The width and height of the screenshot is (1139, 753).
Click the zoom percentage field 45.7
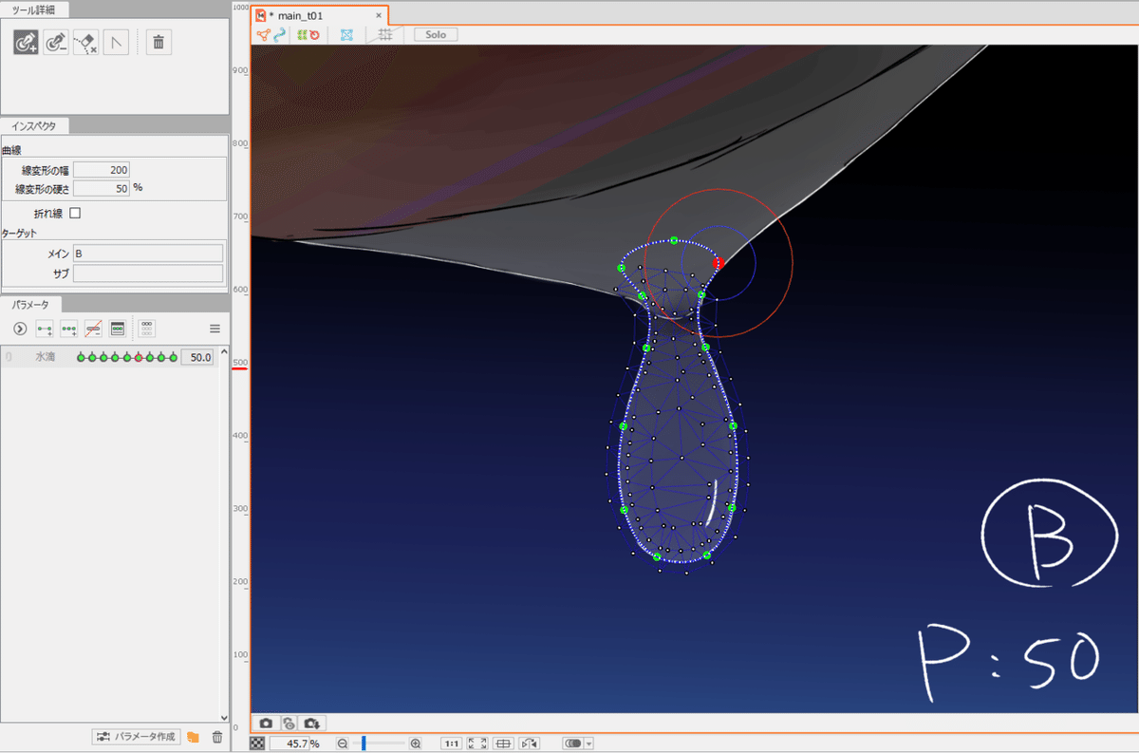tap(289, 744)
